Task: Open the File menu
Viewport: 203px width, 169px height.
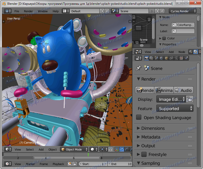Action: click(x=17, y=11)
